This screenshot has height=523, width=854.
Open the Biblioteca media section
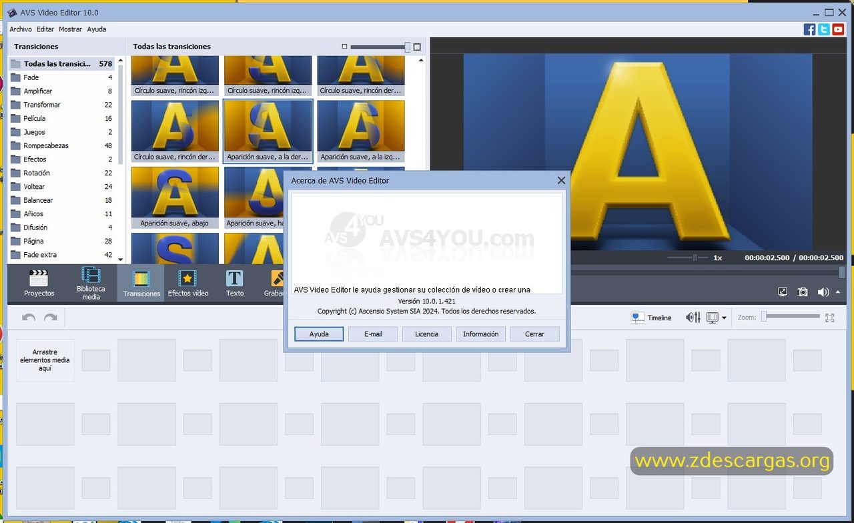coord(91,283)
